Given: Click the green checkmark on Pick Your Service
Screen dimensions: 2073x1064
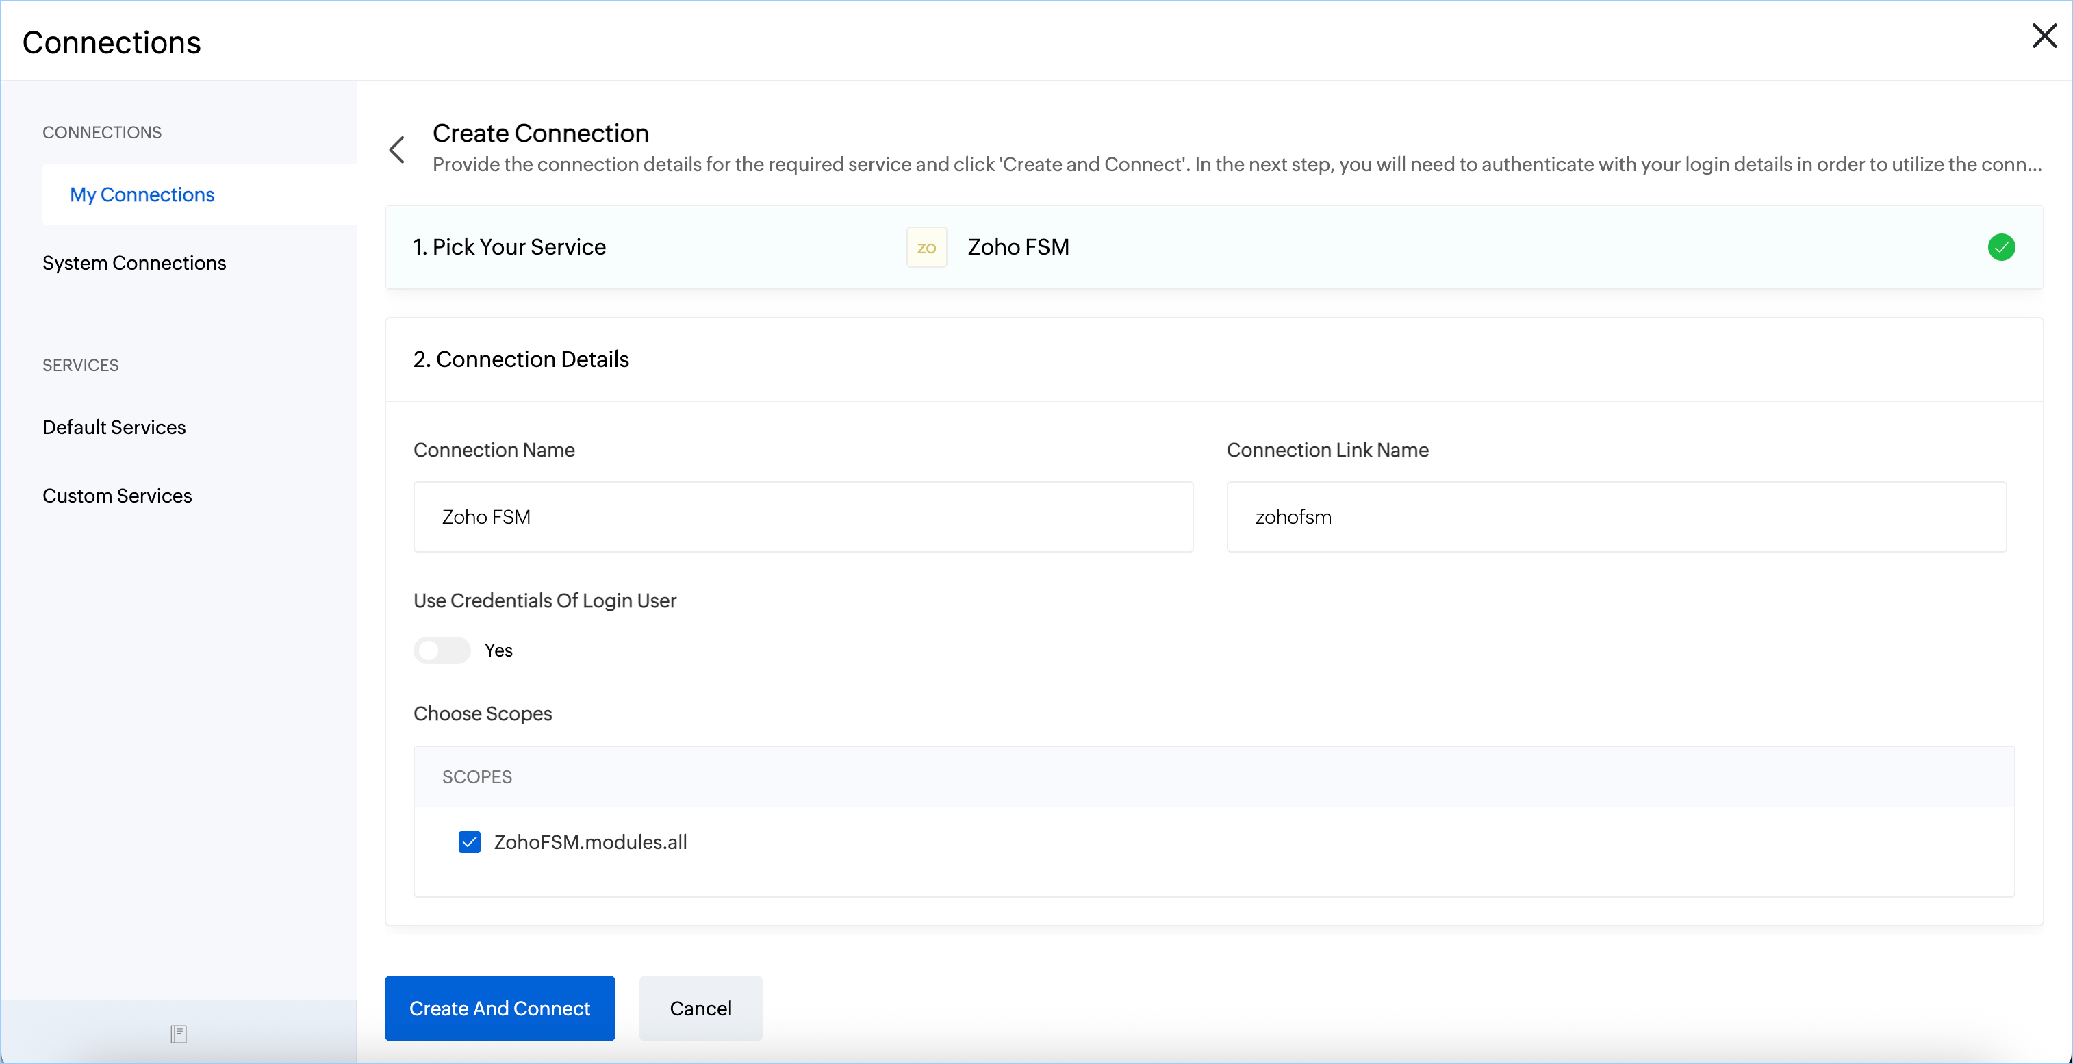Looking at the screenshot, I should pyautogui.click(x=2000, y=247).
